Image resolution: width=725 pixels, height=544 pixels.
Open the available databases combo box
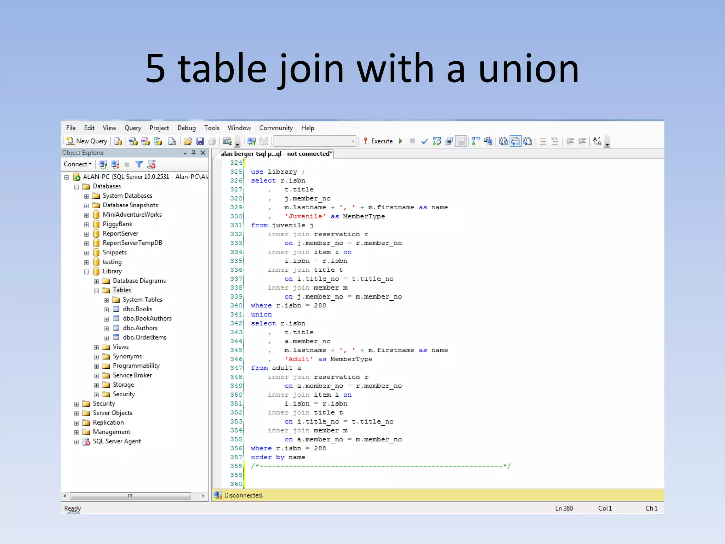point(315,141)
